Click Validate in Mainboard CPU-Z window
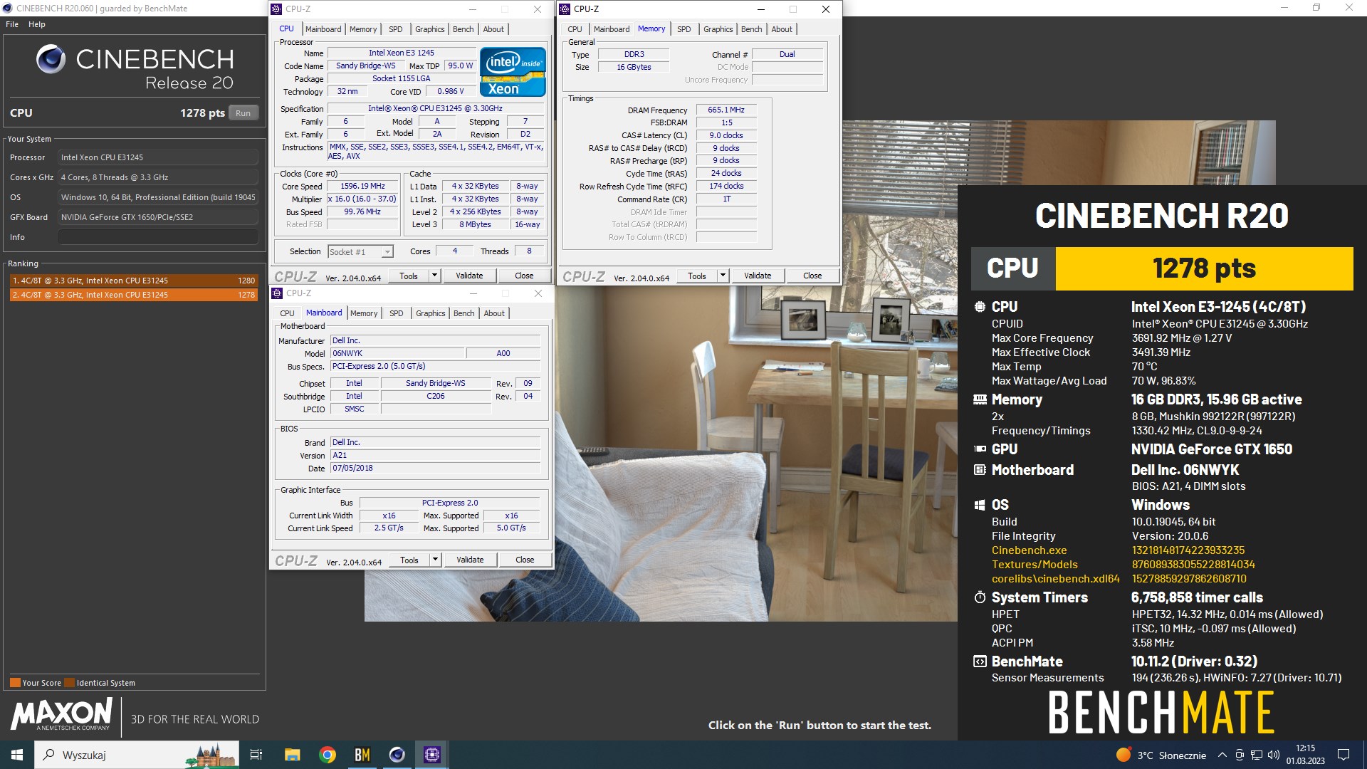 pyautogui.click(x=470, y=560)
